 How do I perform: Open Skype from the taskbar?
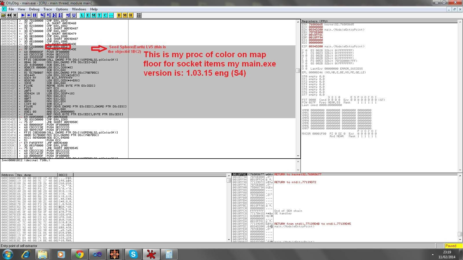133,254
